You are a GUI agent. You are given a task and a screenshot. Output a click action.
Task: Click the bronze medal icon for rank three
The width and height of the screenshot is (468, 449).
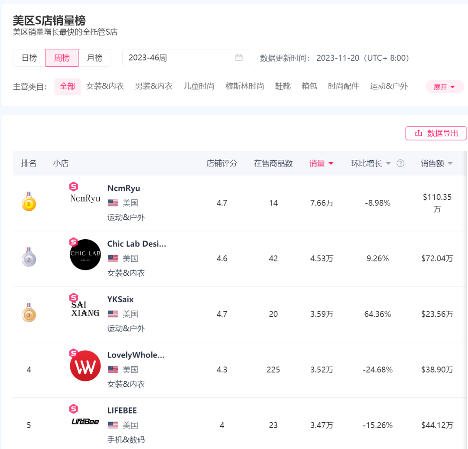click(29, 314)
